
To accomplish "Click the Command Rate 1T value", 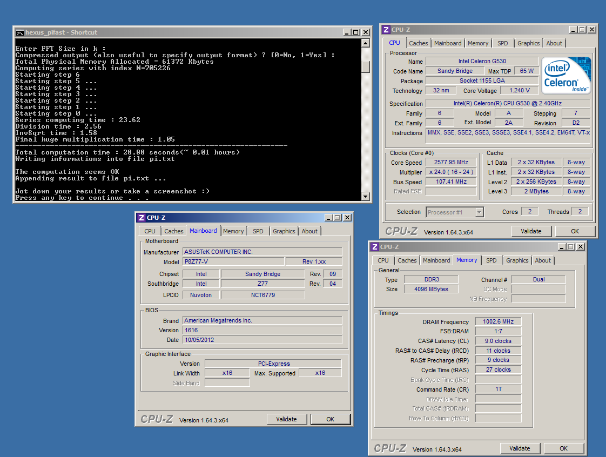I will (498, 389).
